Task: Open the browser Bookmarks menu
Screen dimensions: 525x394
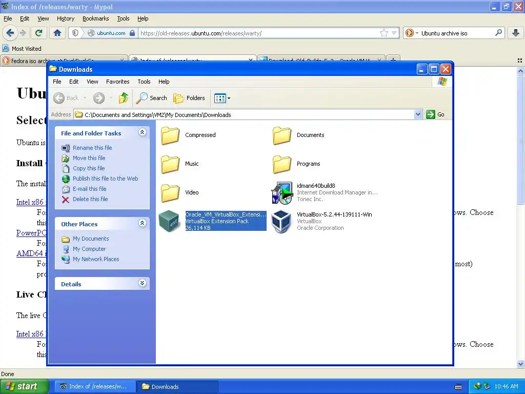Action: (x=95, y=18)
